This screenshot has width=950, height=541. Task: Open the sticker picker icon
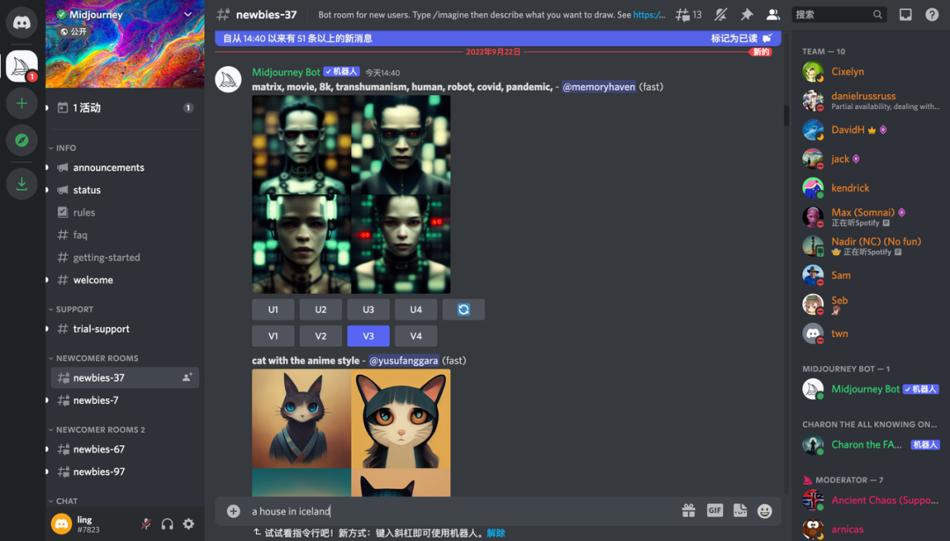tap(740, 511)
